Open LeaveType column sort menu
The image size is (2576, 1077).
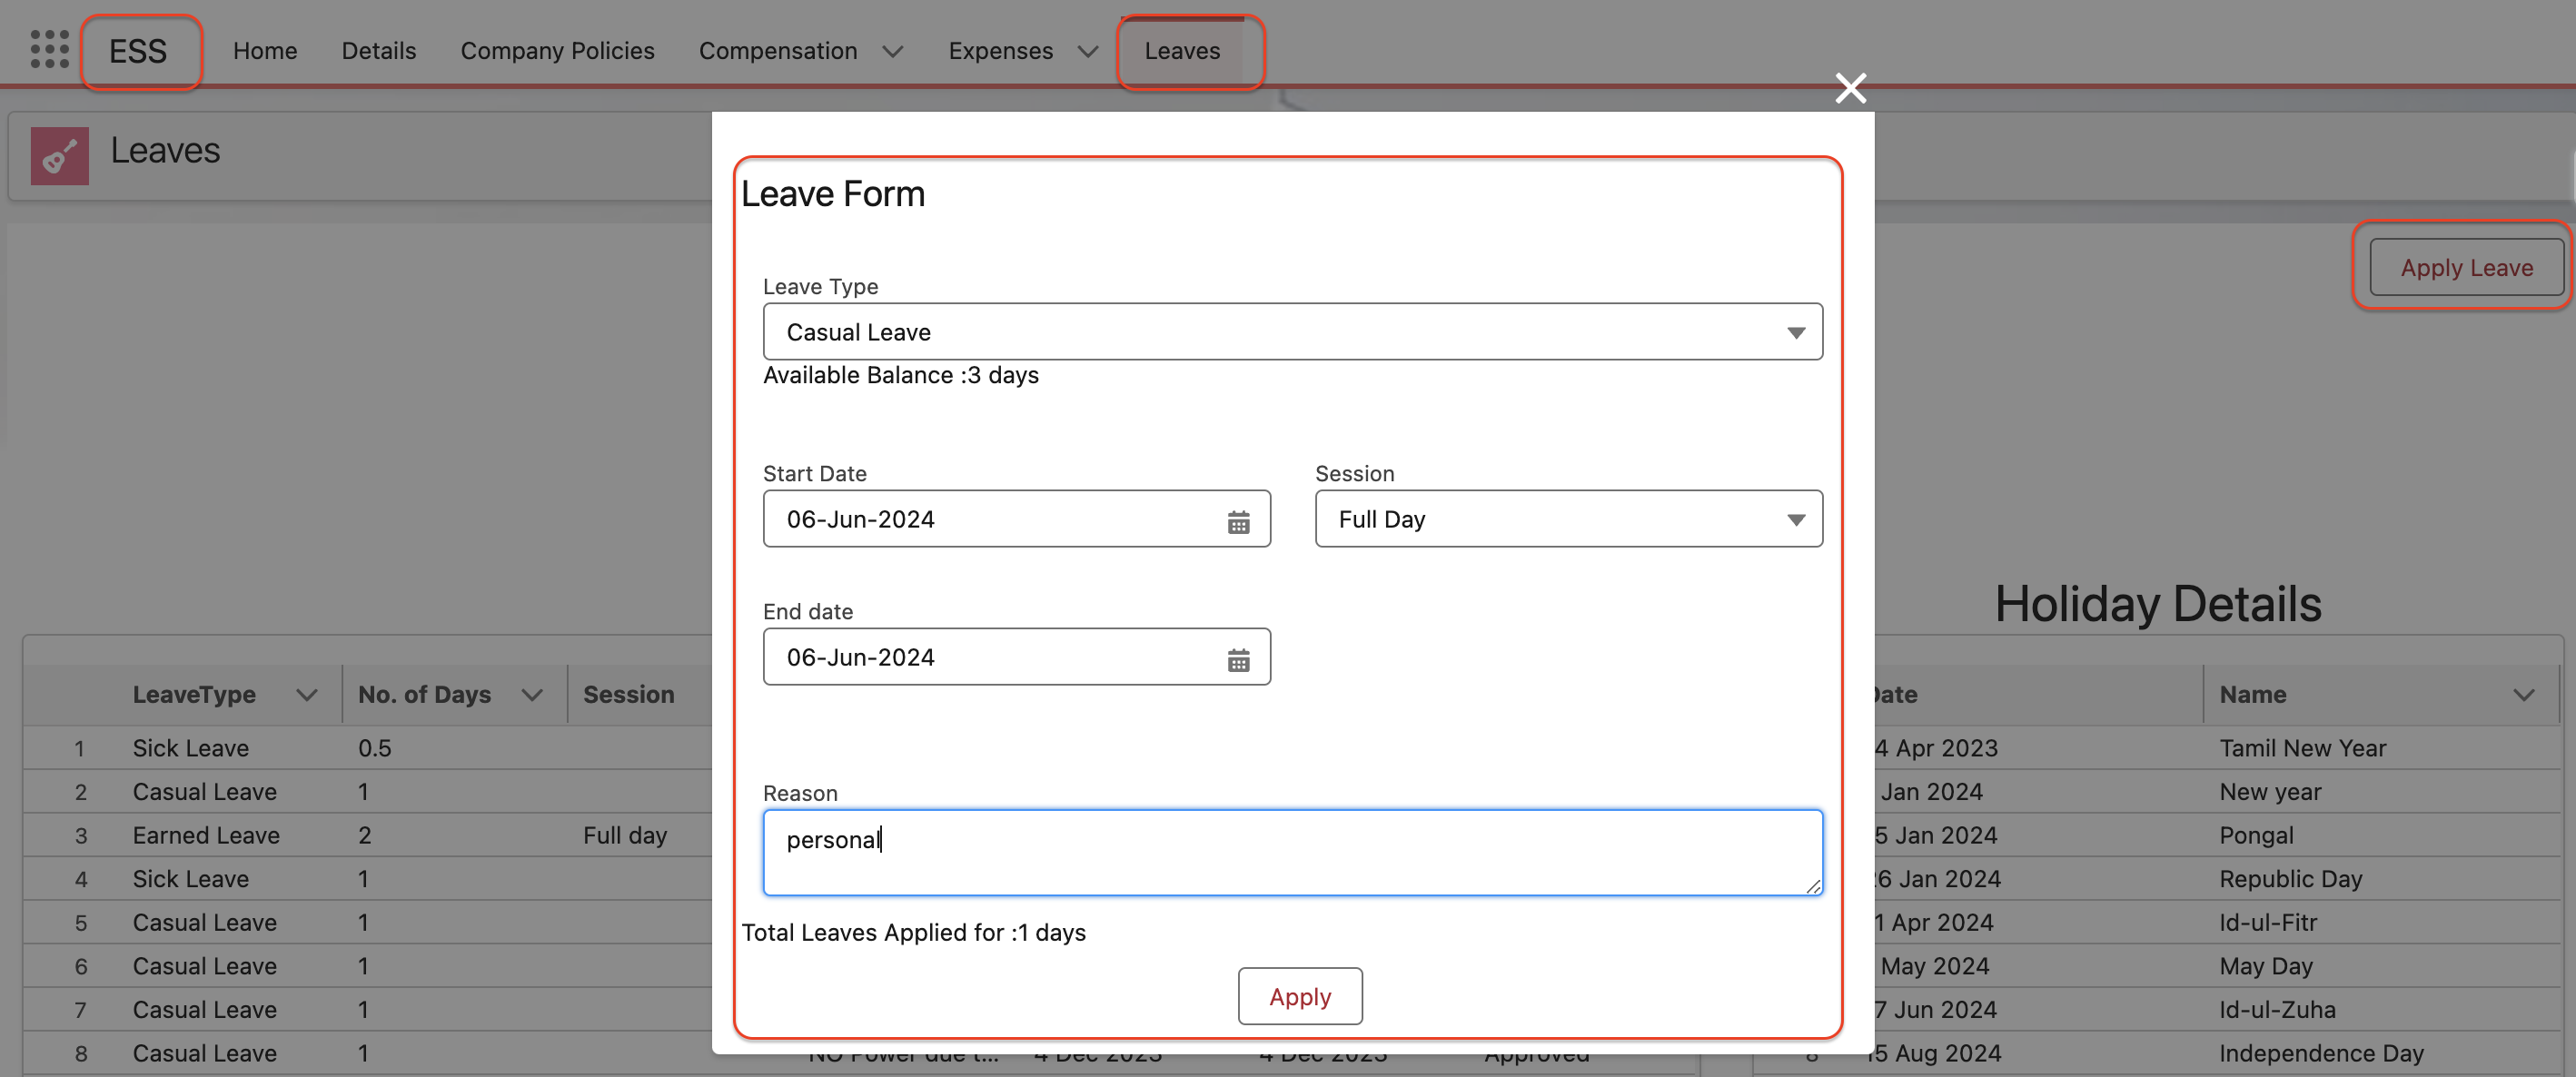307,695
